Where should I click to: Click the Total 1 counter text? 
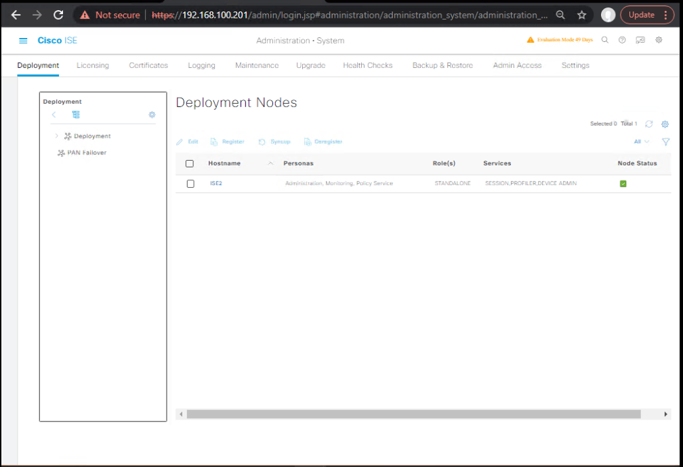click(629, 124)
